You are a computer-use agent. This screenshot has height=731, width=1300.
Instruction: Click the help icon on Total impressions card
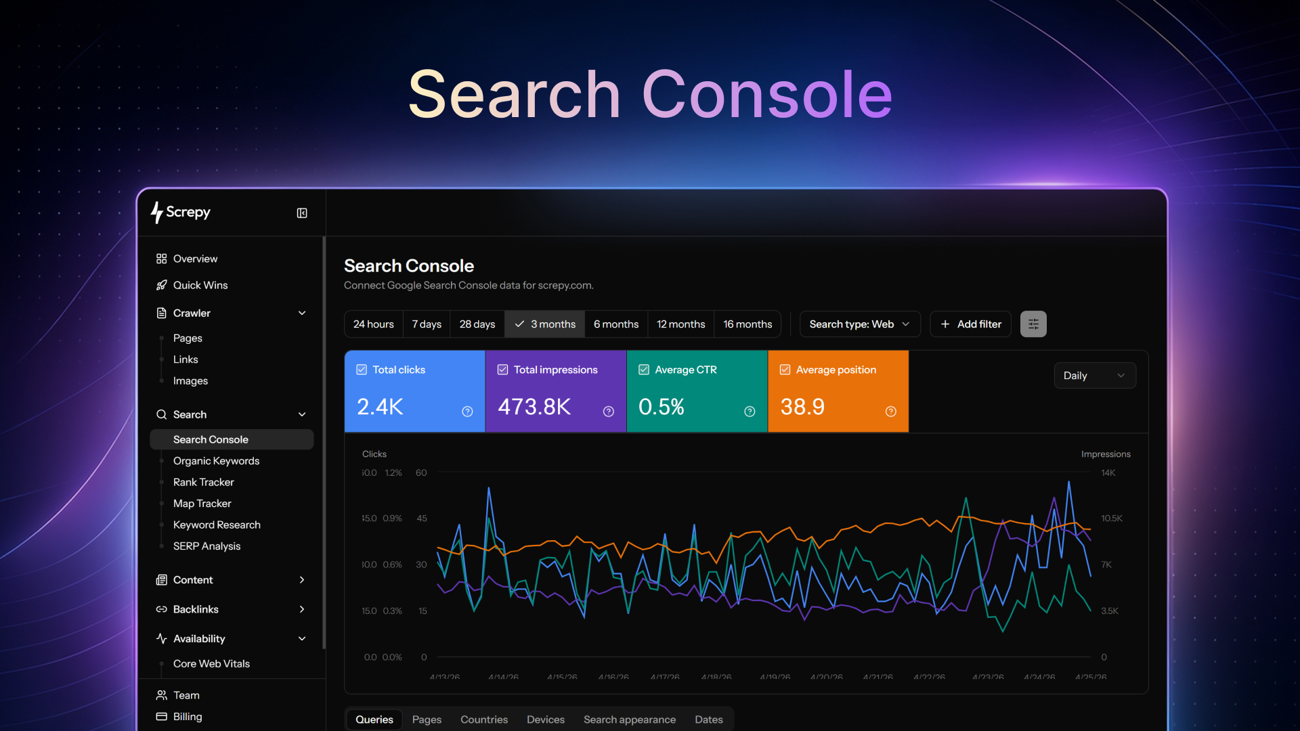coord(609,412)
